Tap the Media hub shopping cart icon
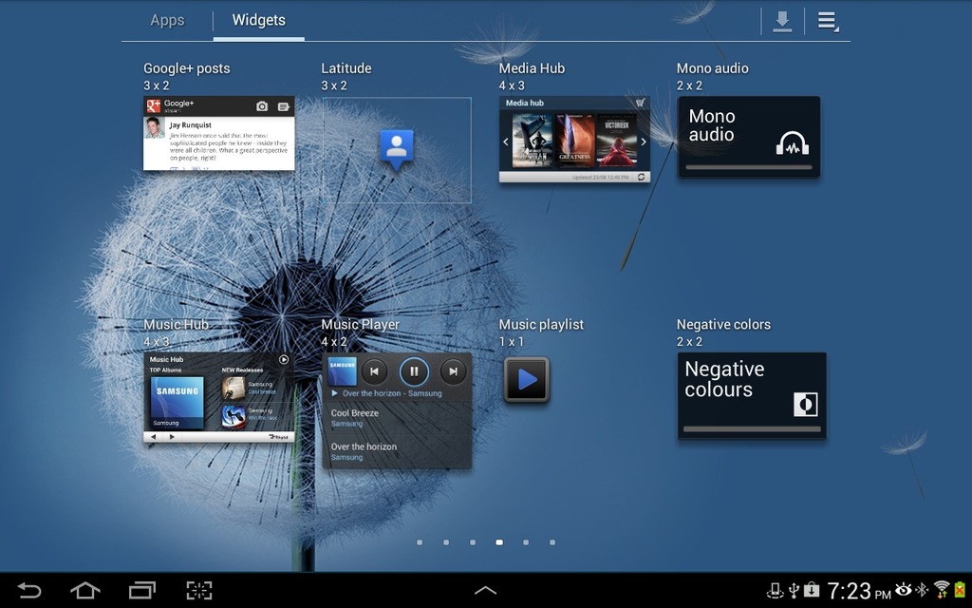 pyautogui.click(x=640, y=103)
